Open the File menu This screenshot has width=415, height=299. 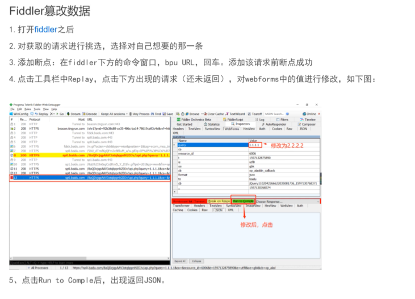click(12, 109)
